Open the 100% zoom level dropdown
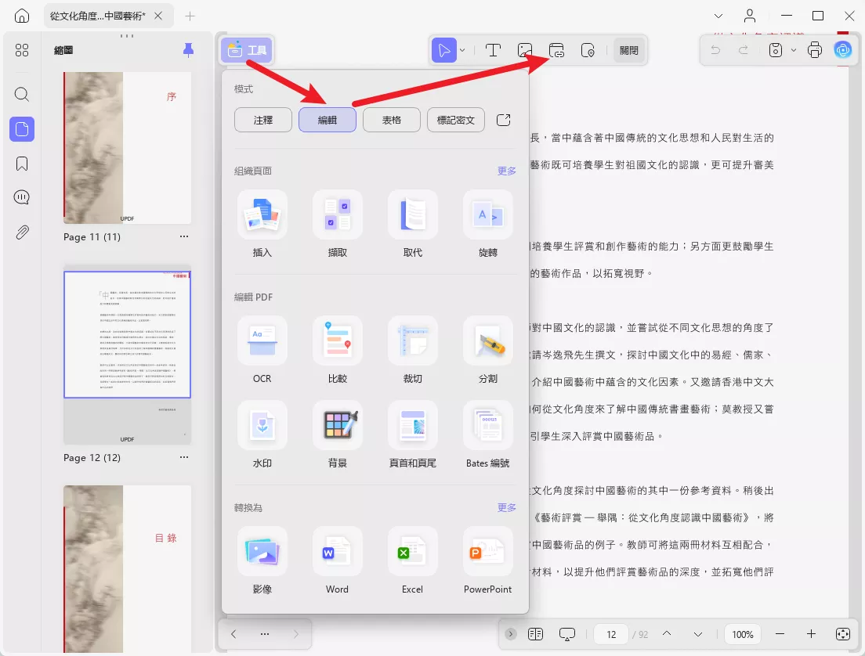Viewport: 865px width, 656px height. click(x=743, y=635)
